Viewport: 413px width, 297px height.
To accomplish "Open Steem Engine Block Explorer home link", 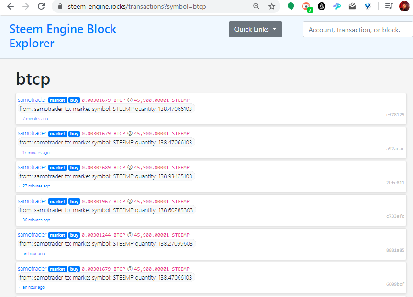I will pyautogui.click(x=63, y=36).
